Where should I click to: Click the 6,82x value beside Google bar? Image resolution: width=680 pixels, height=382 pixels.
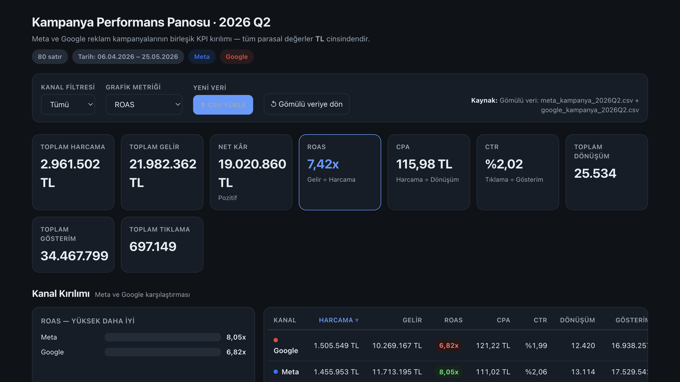pos(236,352)
